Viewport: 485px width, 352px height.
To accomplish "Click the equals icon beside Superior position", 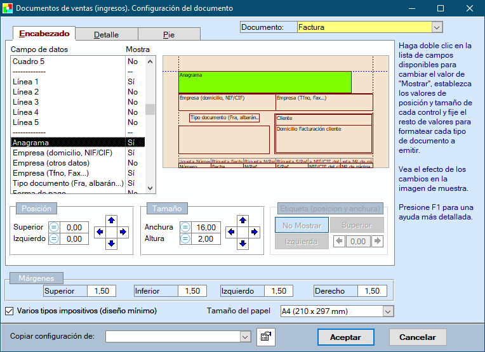I will point(54,227).
